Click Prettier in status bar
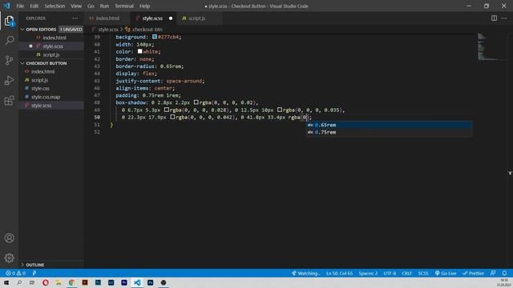 [473, 273]
